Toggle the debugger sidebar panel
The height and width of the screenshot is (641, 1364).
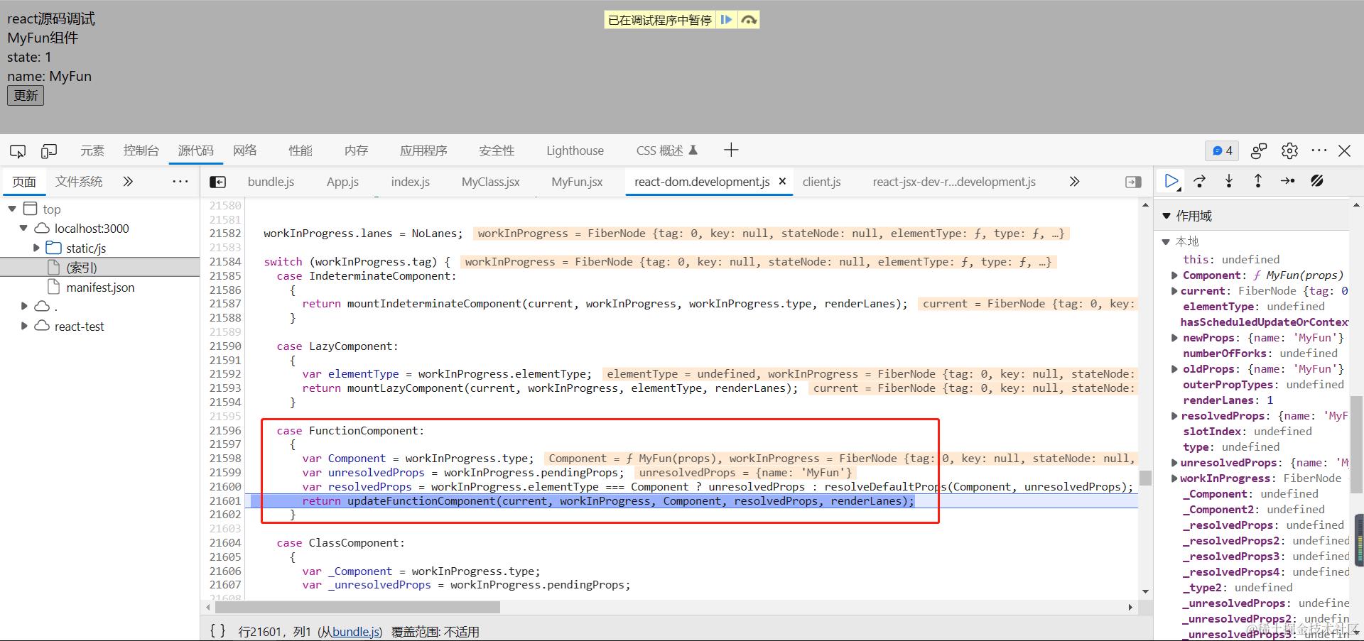(1133, 182)
